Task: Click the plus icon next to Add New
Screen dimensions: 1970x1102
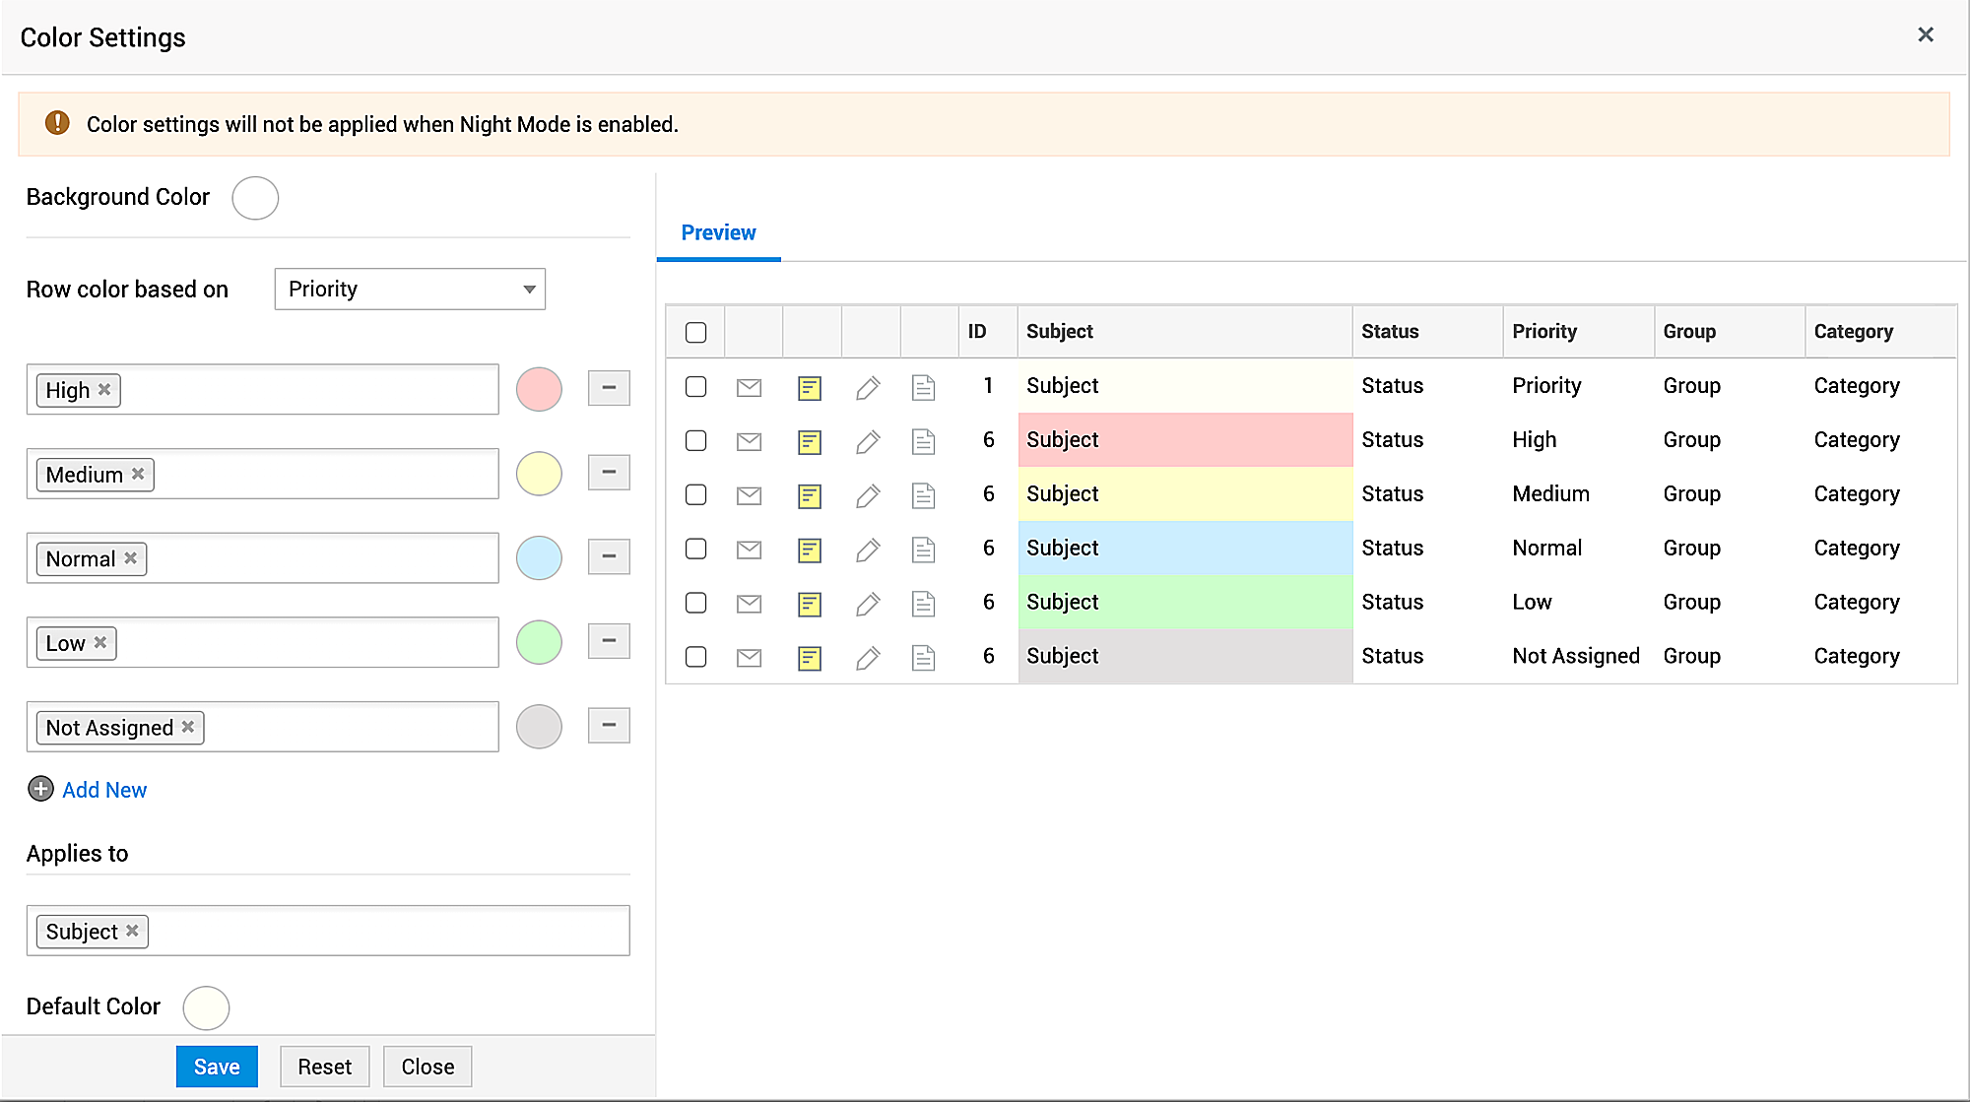Action: click(40, 789)
